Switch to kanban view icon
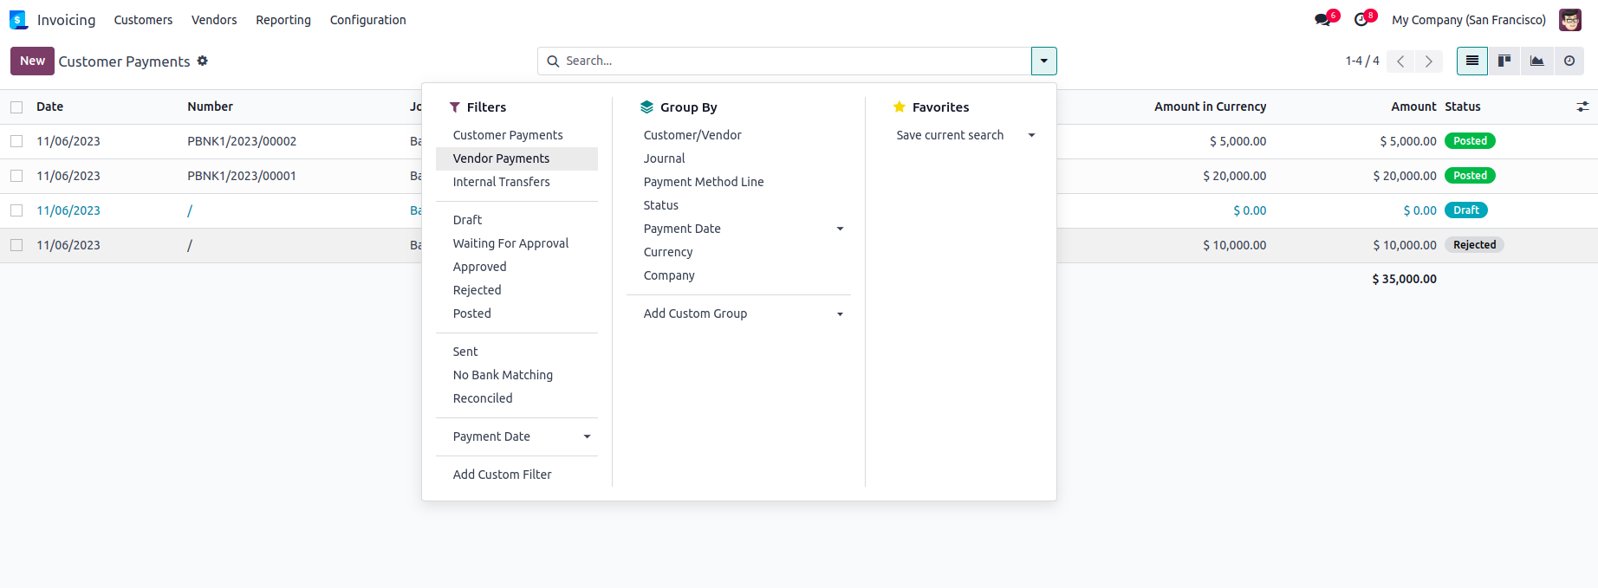The height and width of the screenshot is (588, 1598). [x=1504, y=61]
